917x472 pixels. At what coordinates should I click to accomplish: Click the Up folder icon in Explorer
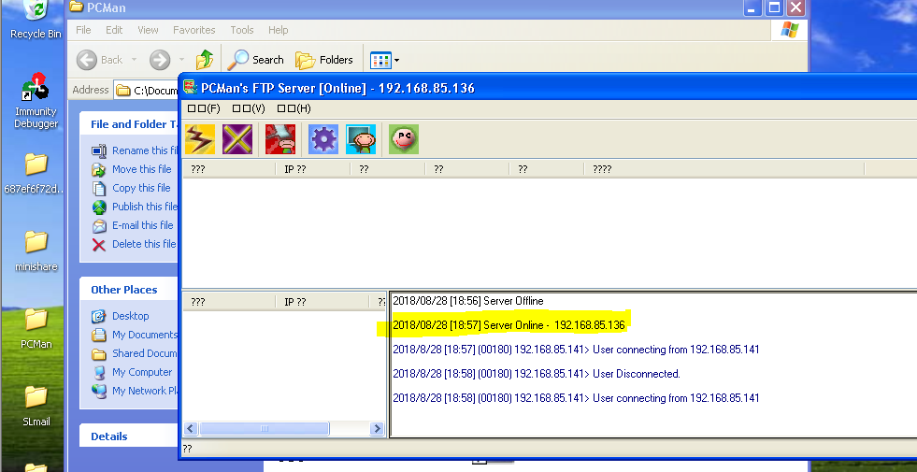pyautogui.click(x=205, y=60)
